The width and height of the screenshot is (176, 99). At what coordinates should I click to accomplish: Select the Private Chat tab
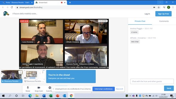pyautogui.click(x=140, y=21)
